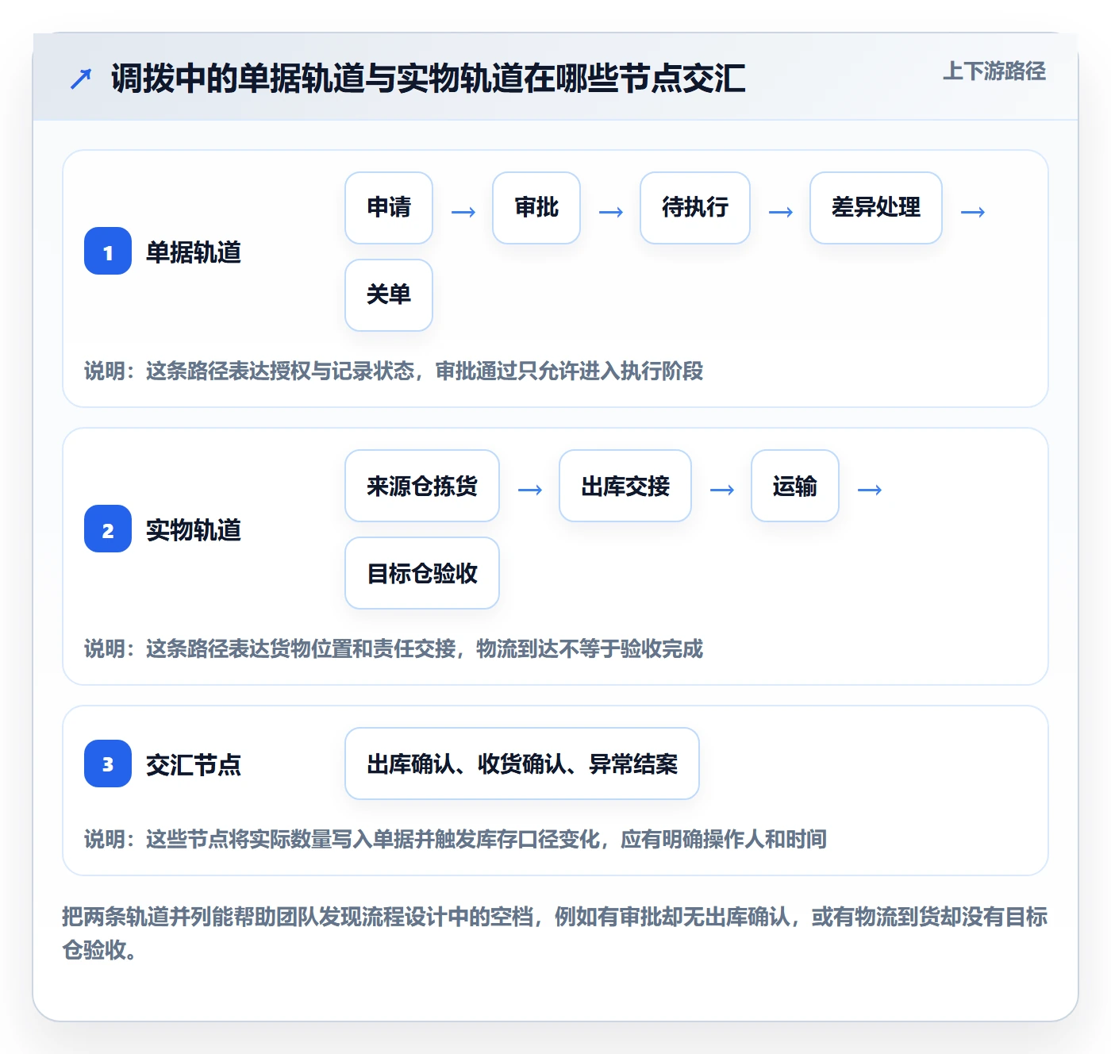
Task: Click the summary paragraph starting 把两条轨道并列
Action: [x=555, y=933]
